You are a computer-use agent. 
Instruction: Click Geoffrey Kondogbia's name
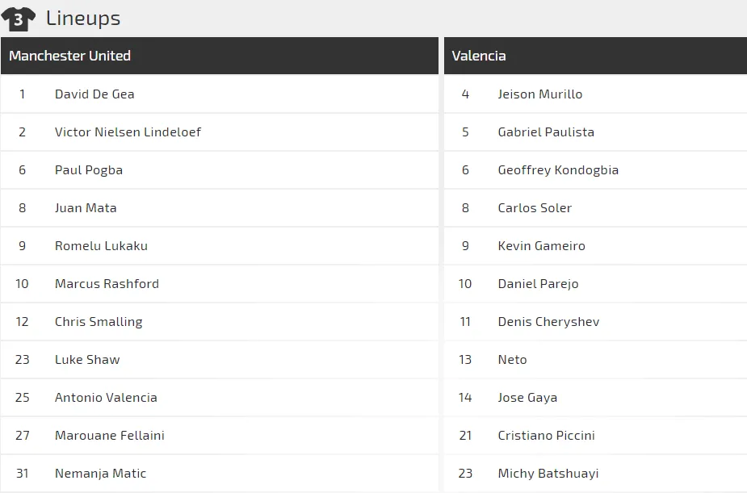[558, 170]
